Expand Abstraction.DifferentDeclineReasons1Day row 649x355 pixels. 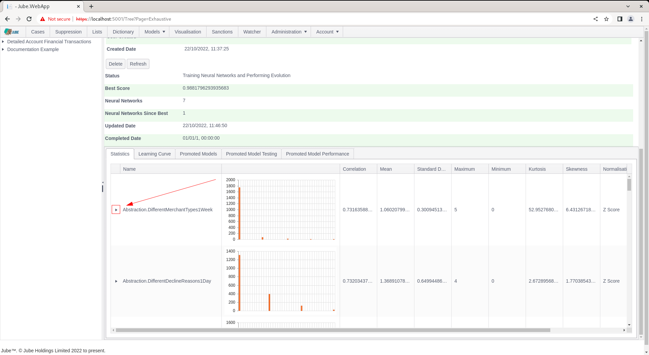click(116, 281)
